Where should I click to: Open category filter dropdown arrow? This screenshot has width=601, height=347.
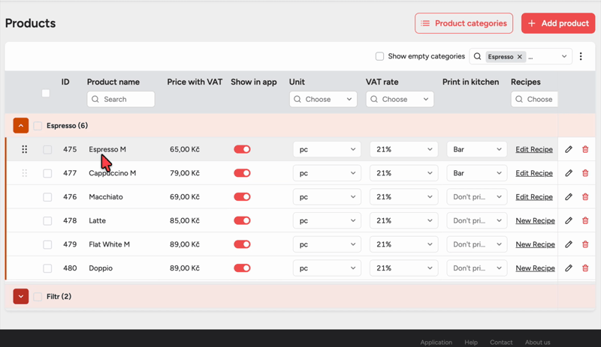564,56
